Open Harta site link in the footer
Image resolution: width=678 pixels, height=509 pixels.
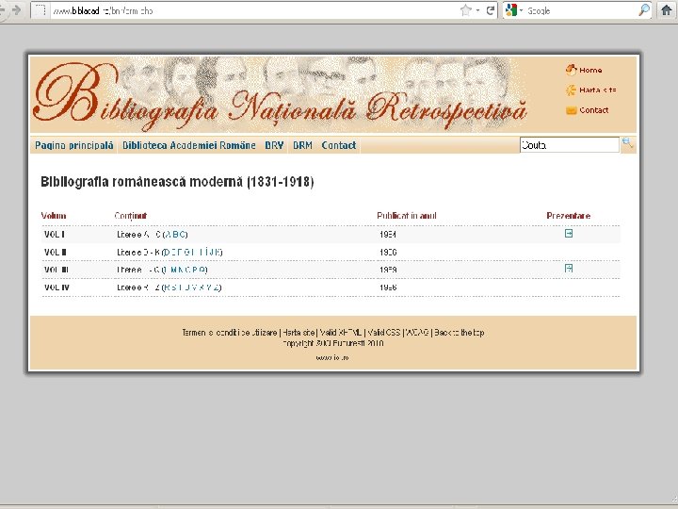click(x=299, y=333)
